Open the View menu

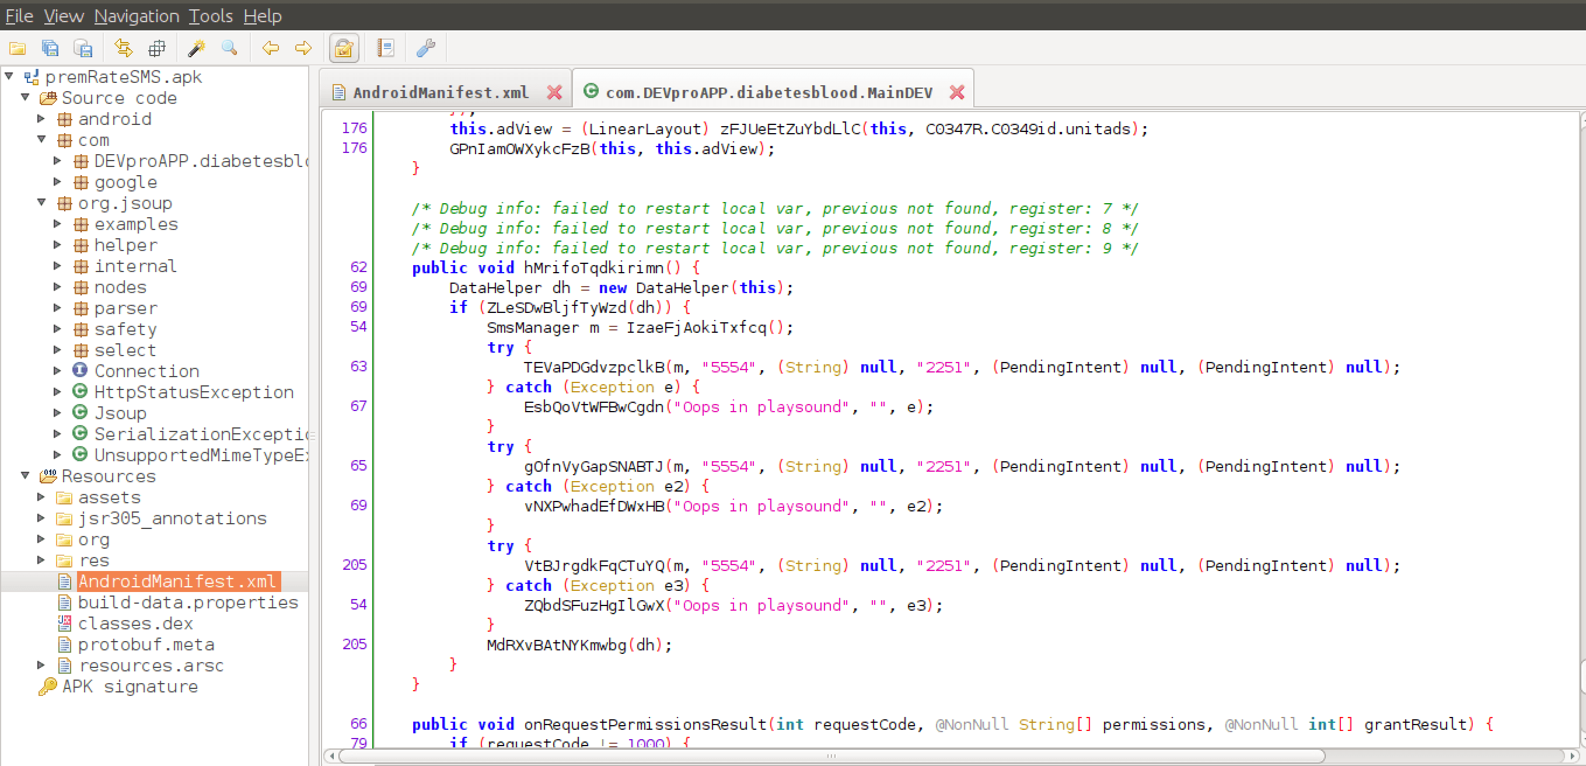tap(64, 15)
